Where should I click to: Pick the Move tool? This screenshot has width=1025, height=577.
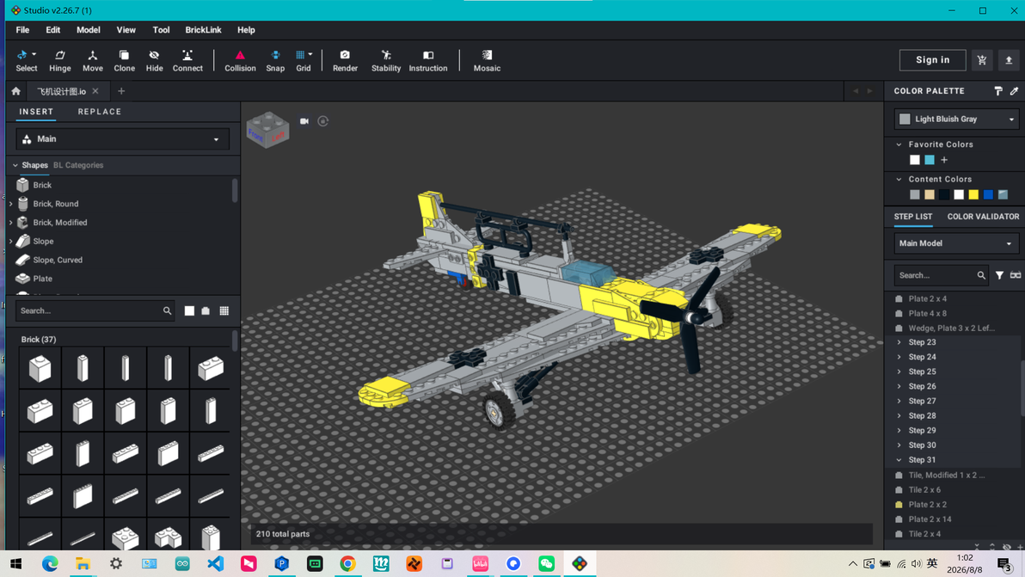(x=92, y=61)
